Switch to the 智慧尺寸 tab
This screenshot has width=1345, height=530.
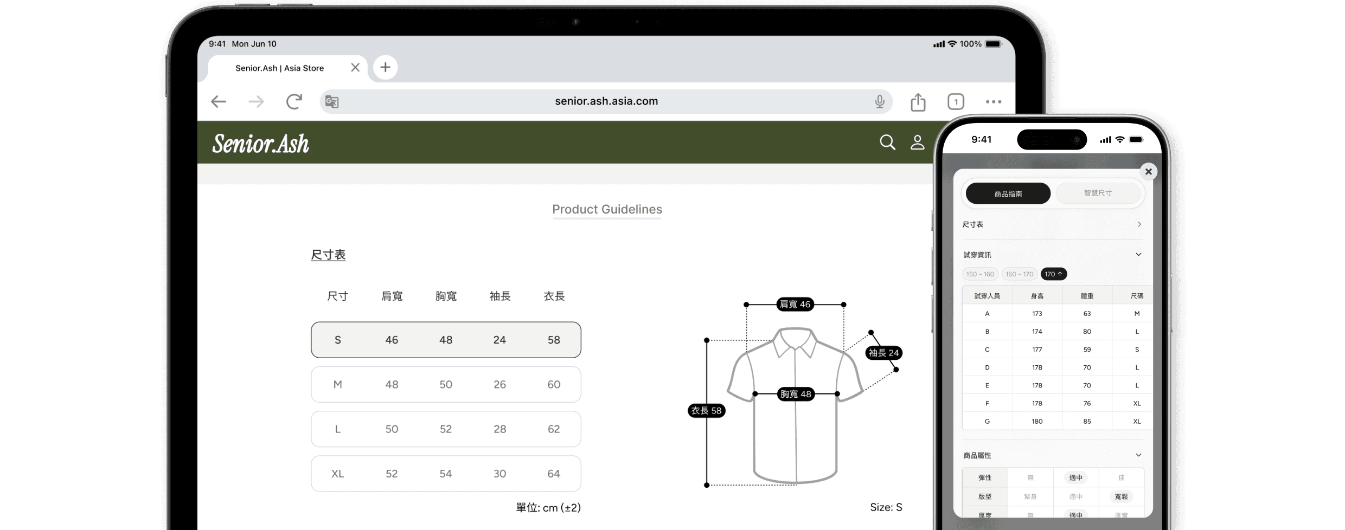tap(1098, 193)
